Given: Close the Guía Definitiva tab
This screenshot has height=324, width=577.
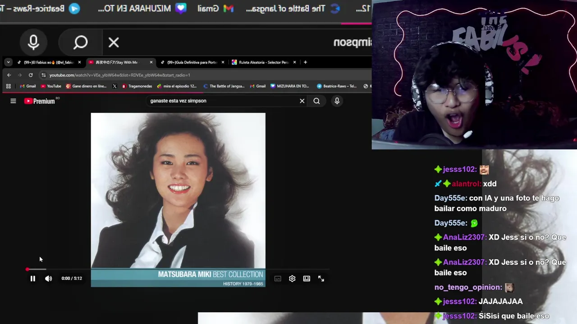Looking at the screenshot, I should point(223,63).
